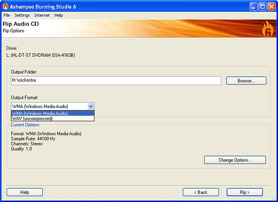Image resolution: width=278 pixels, height=202 pixels.
Task: Open the Internet menu
Action: 42,15
